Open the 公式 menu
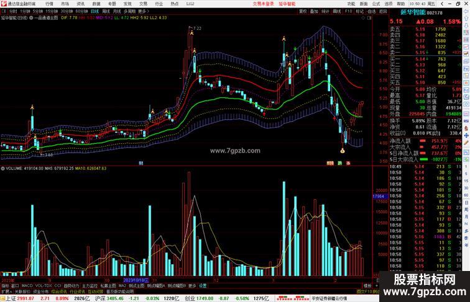 [x=376, y=4]
